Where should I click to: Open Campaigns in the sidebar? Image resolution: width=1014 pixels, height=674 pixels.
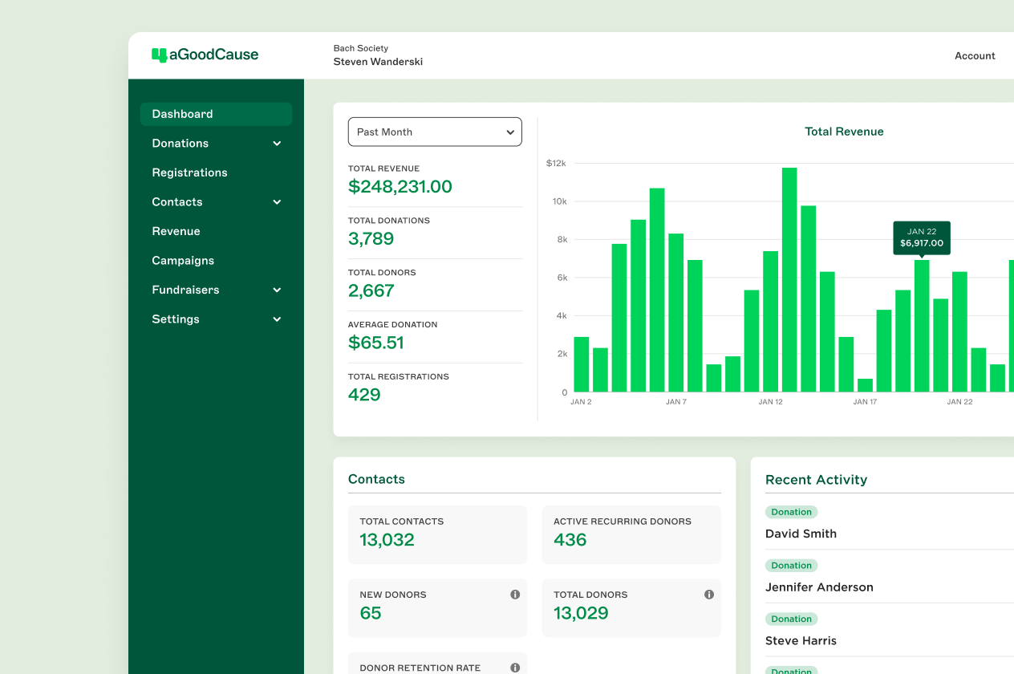[x=183, y=261]
